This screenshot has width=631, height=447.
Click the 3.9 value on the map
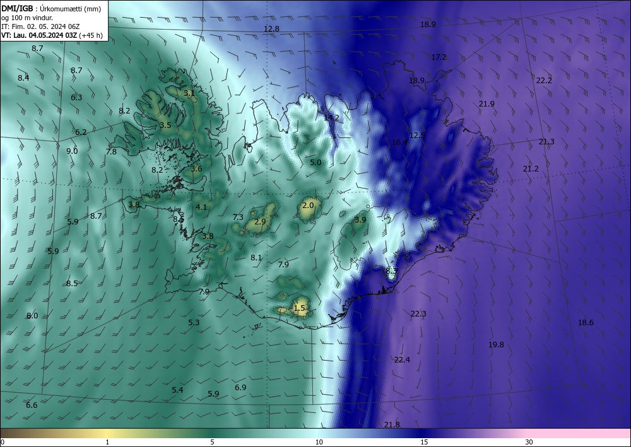tap(360, 219)
